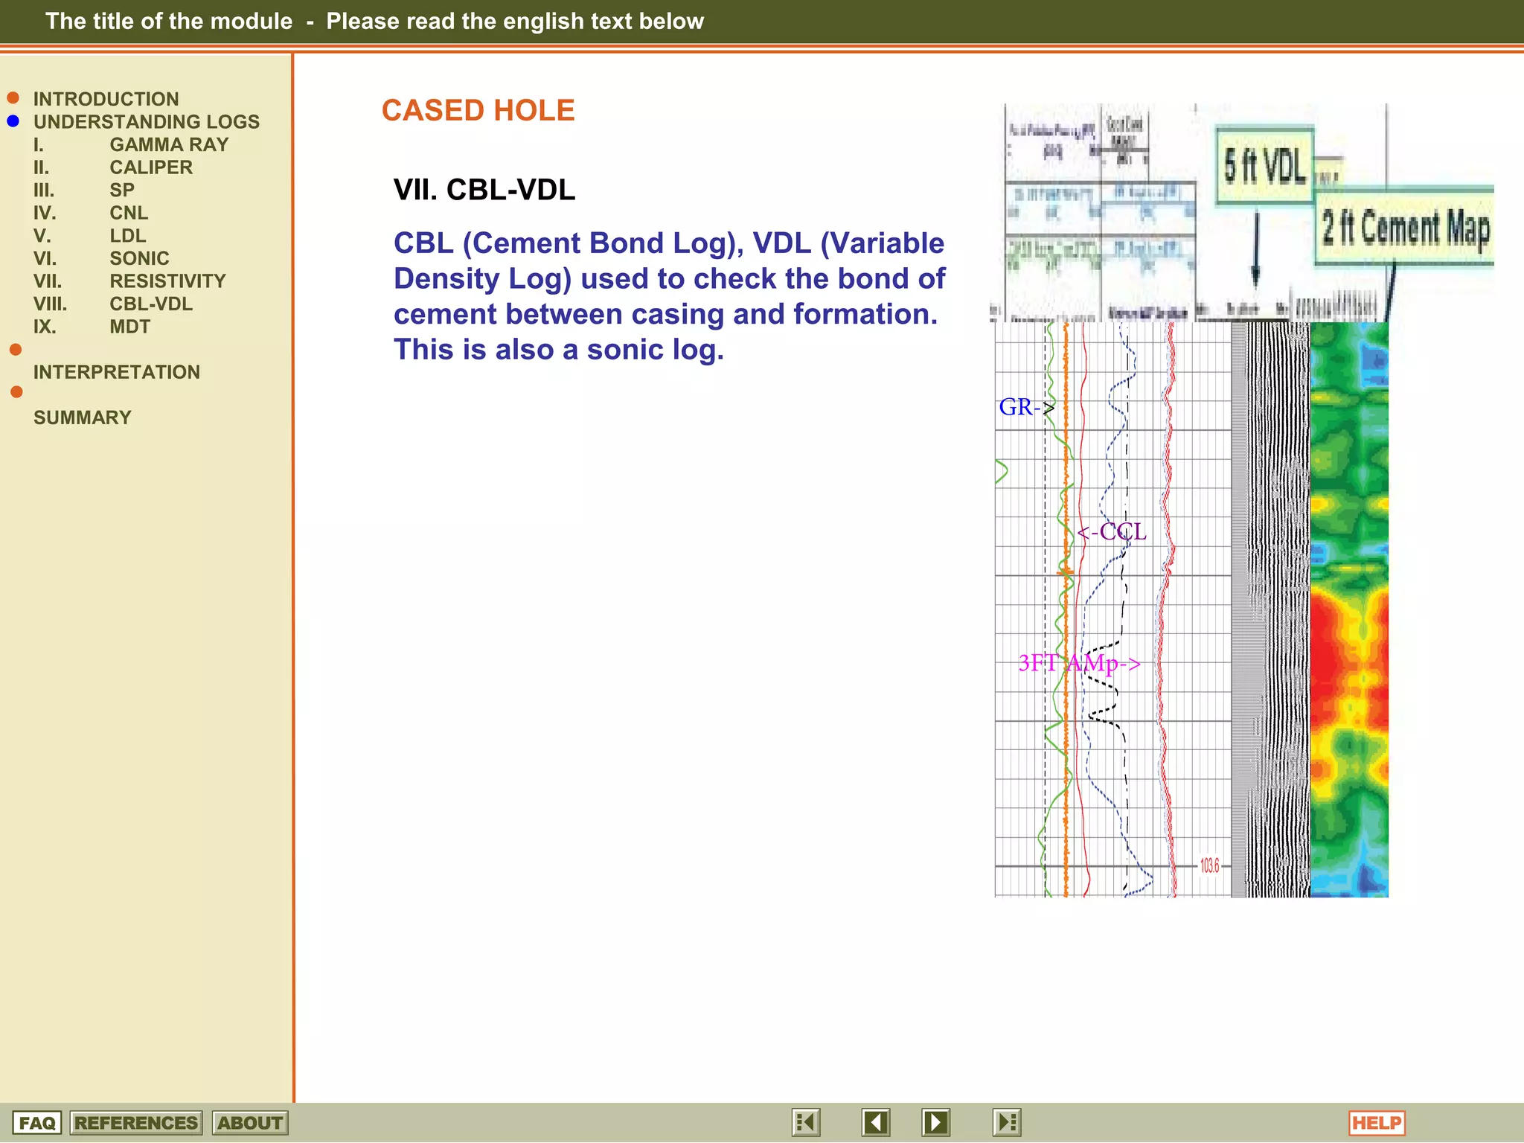The height and width of the screenshot is (1143, 1524).
Task: Select UNDERSTANDING LOGS in the sidebar
Action: [146, 122]
